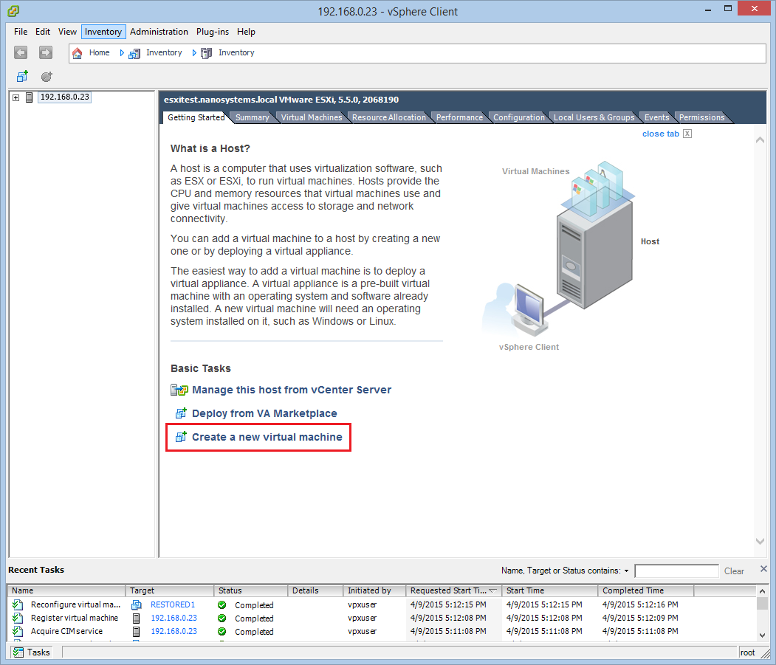Image resolution: width=776 pixels, height=665 pixels.
Task: Click Deploy from VA Marketplace link
Action: (x=264, y=413)
